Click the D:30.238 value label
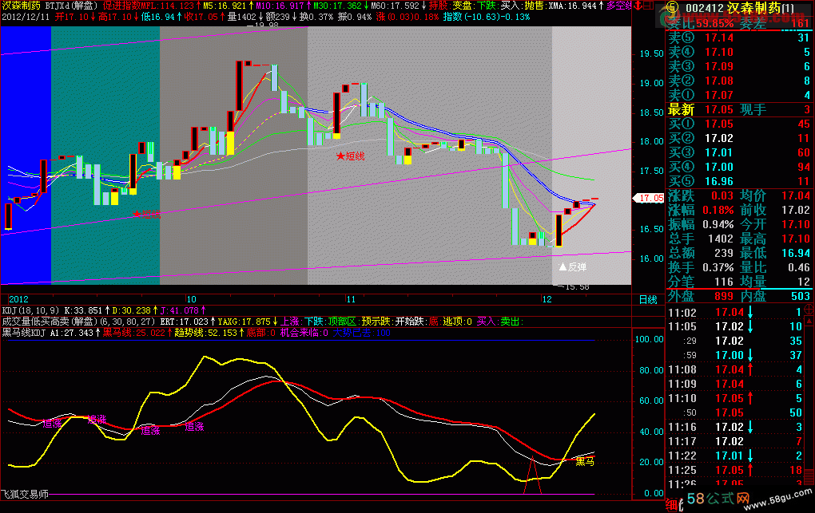815x513 pixels. coord(132,310)
